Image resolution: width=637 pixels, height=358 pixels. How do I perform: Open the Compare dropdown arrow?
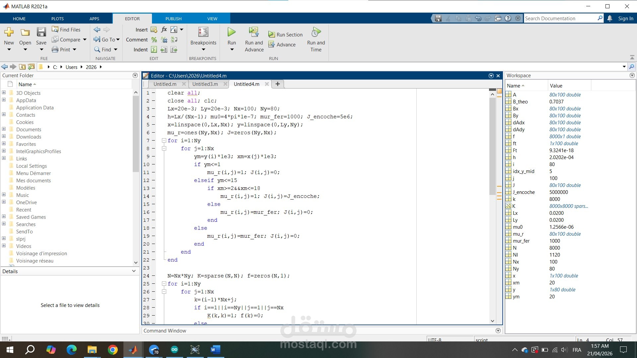pos(85,40)
